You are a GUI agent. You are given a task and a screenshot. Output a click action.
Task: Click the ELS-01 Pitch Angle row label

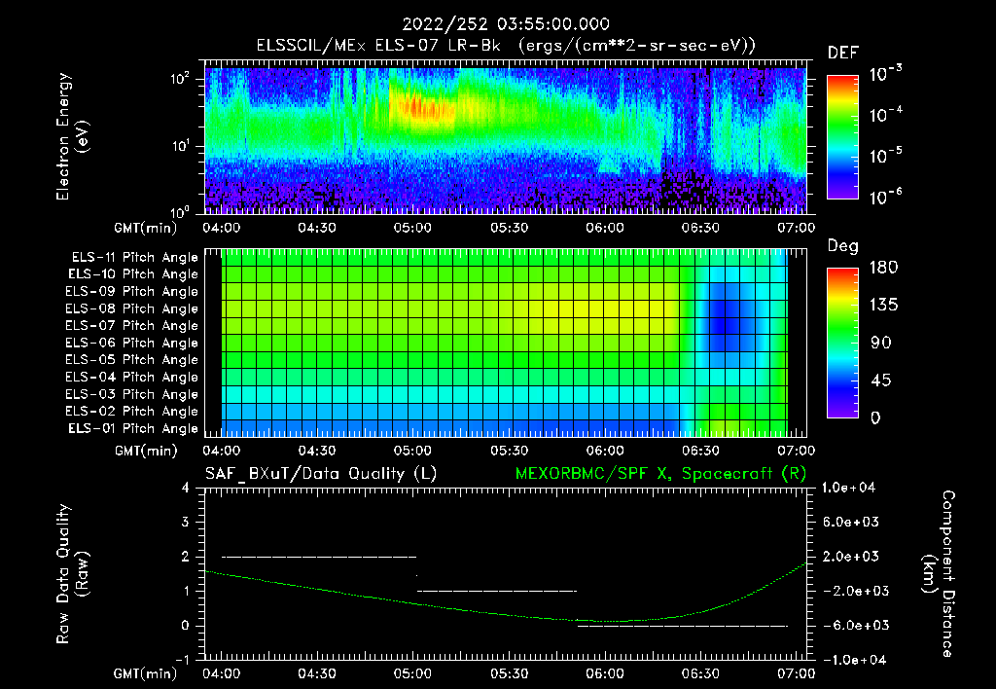tap(133, 428)
